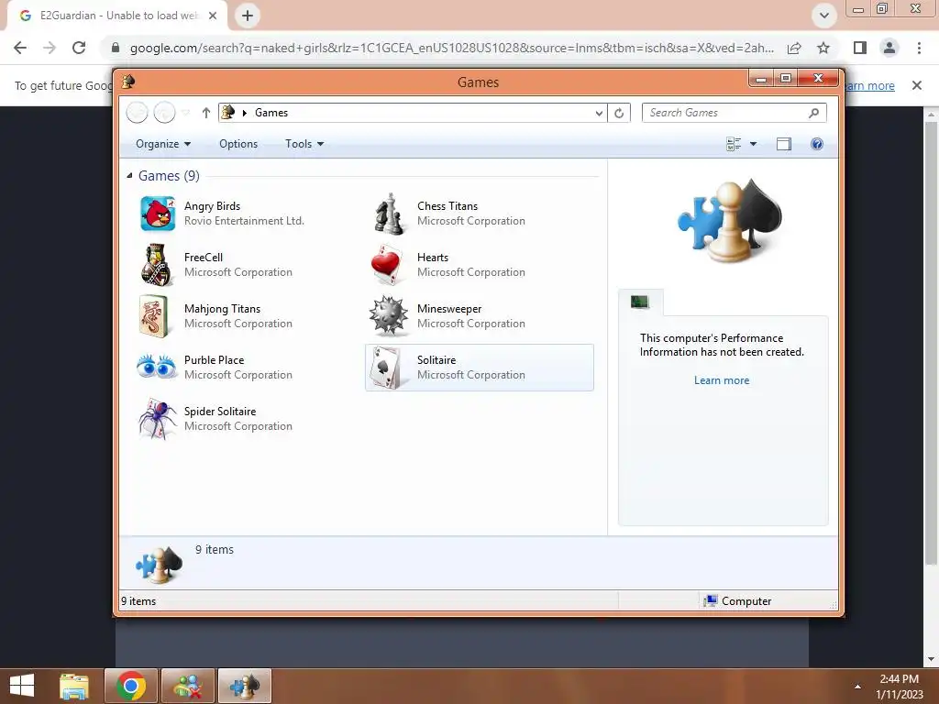Click the Games window forward arrow

pyautogui.click(x=164, y=113)
